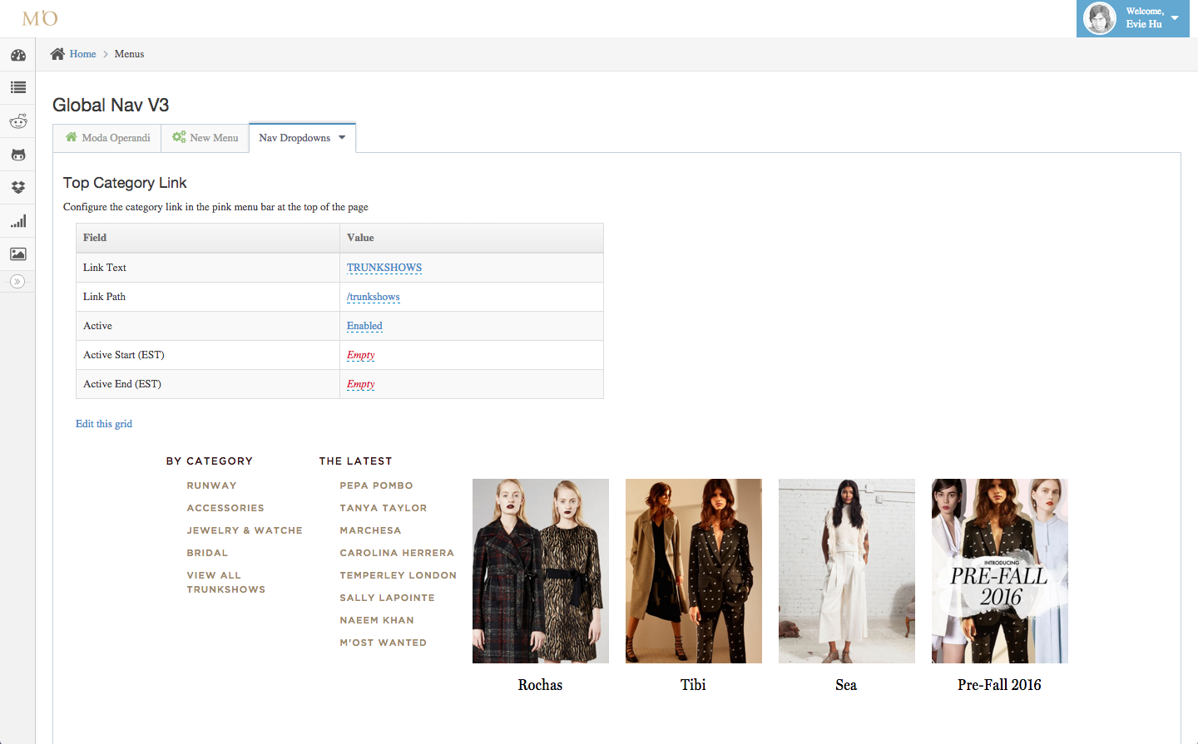This screenshot has width=1198, height=744.
Task: Edit the Empty Active Start value
Action: click(x=360, y=355)
